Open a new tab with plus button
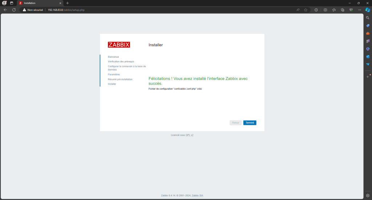 point(67,3)
